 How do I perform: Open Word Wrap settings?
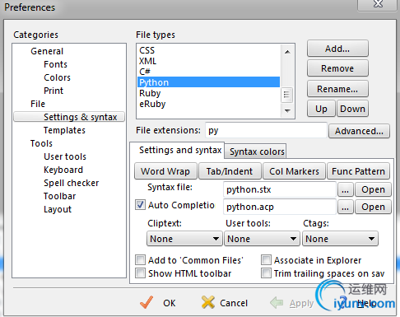pyautogui.click(x=165, y=171)
